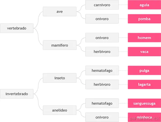Select the anelideo node
The width and height of the screenshot is (161, 122).
[x=60, y=110]
